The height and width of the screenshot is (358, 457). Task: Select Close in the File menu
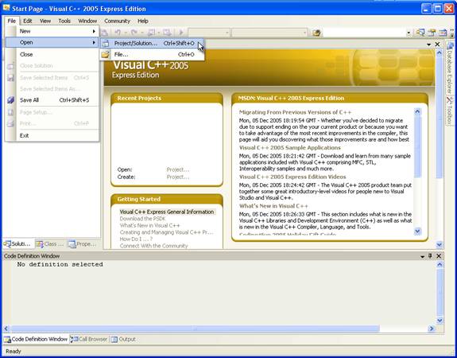point(52,54)
